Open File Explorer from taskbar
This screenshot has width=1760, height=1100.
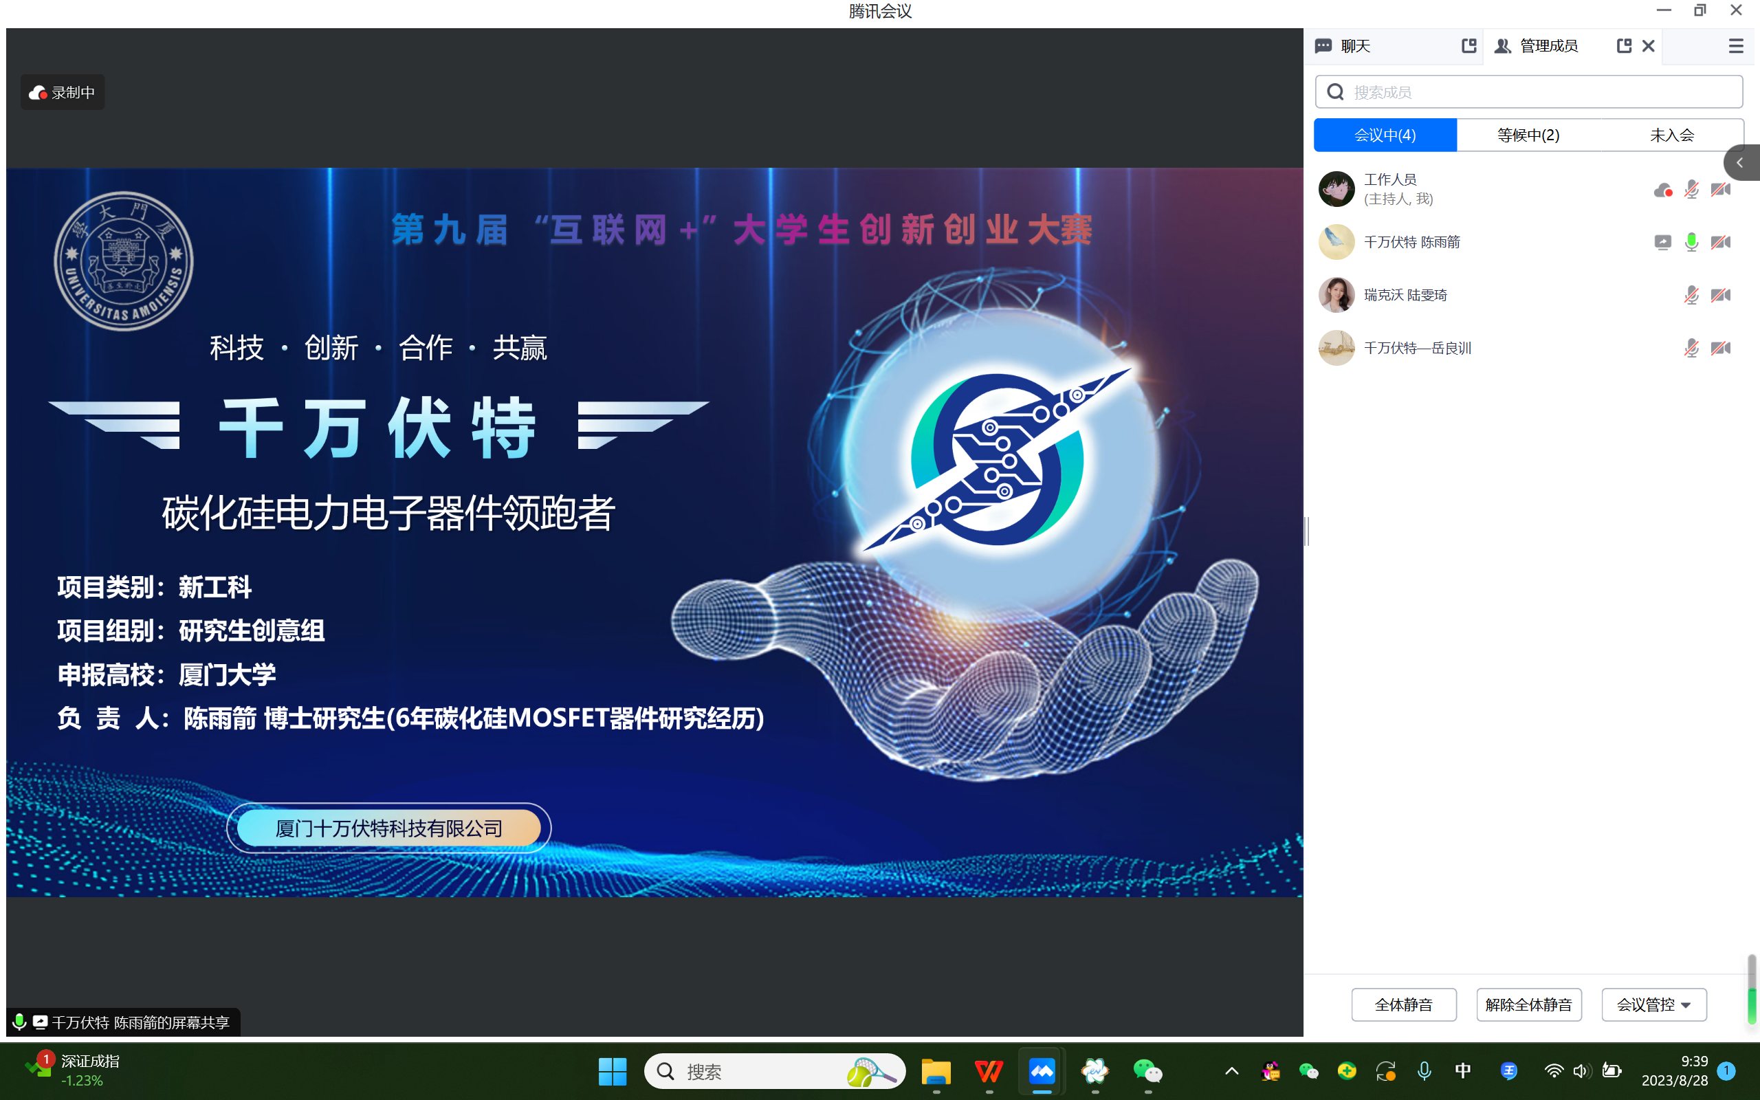click(x=936, y=1072)
